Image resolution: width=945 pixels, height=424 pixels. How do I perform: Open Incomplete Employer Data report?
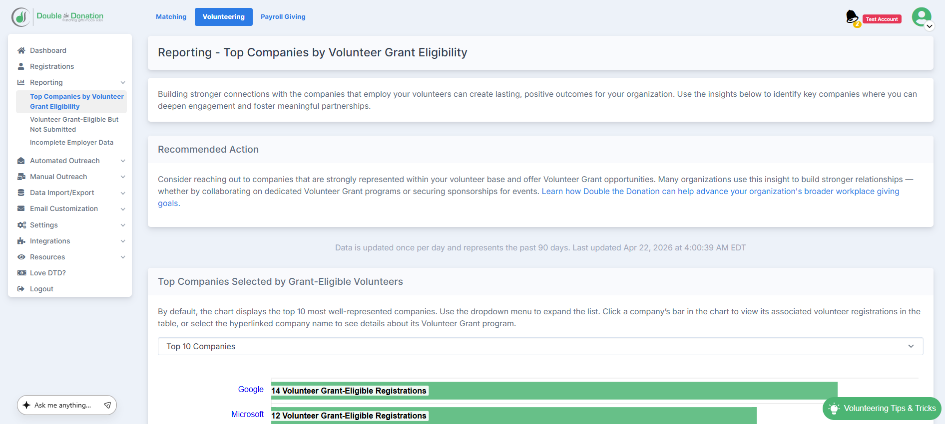click(71, 142)
